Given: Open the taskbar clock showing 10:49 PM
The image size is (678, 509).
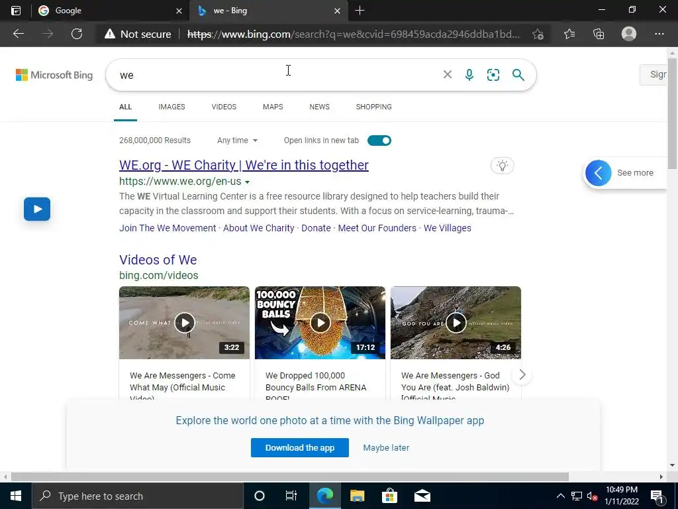Looking at the screenshot, I should (621, 496).
